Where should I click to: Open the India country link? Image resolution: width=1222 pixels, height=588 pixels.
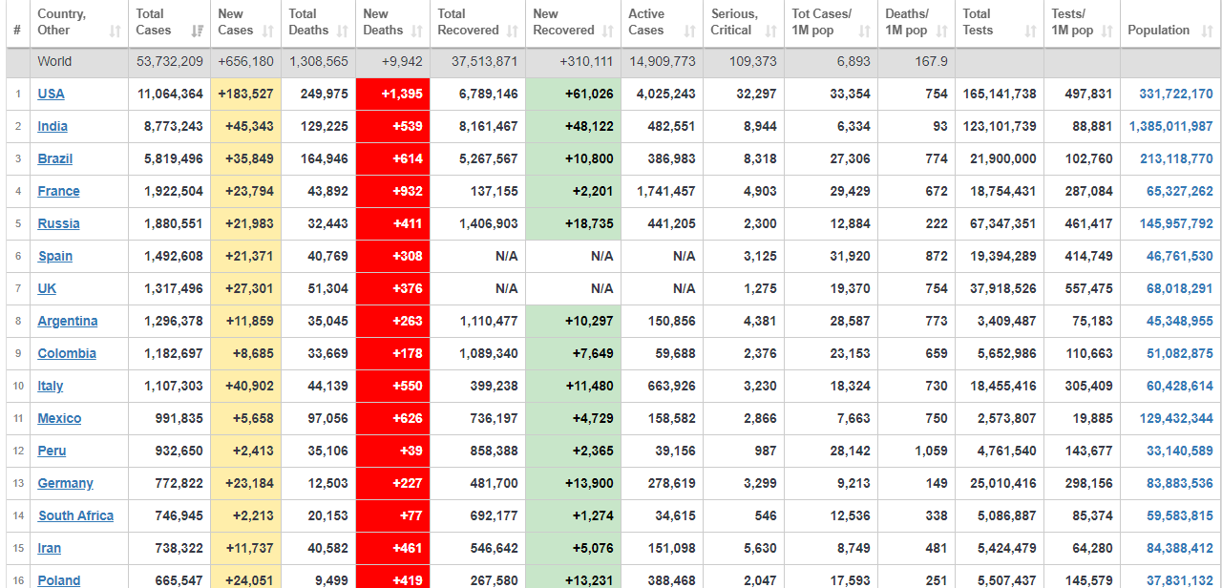pos(53,126)
